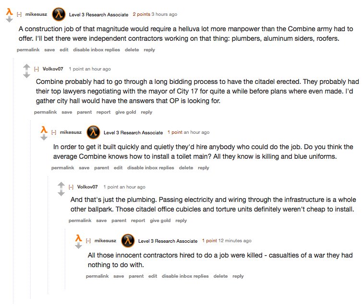The width and height of the screenshot is (363, 306).
Task: Disable inbox replies on toilet main comment
Action: coord(150,168)
